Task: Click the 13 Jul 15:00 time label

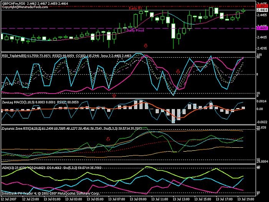Action: 203,199
